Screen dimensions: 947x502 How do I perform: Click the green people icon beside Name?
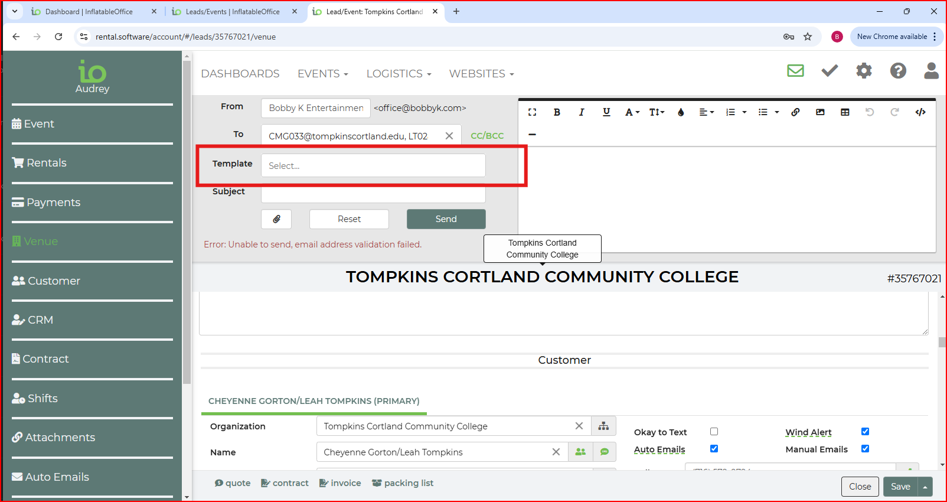(580, 452)
